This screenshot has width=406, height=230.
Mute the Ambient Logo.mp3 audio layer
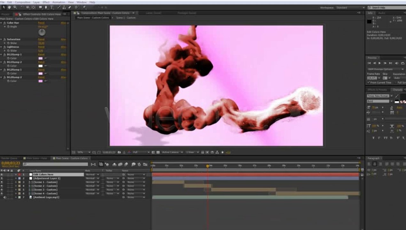coord(4,197)
